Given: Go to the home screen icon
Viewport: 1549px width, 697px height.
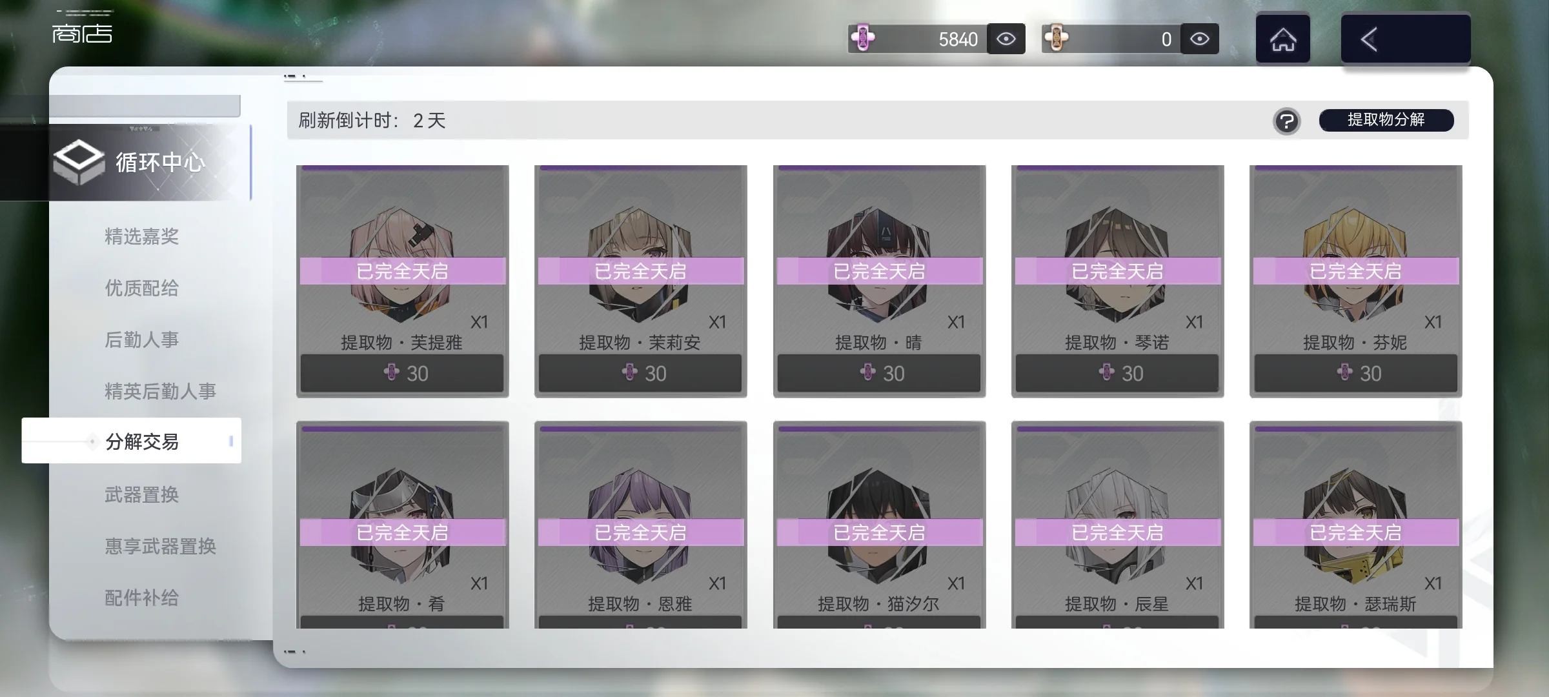Looking at the screenshot, I should tap(1282, 39).
